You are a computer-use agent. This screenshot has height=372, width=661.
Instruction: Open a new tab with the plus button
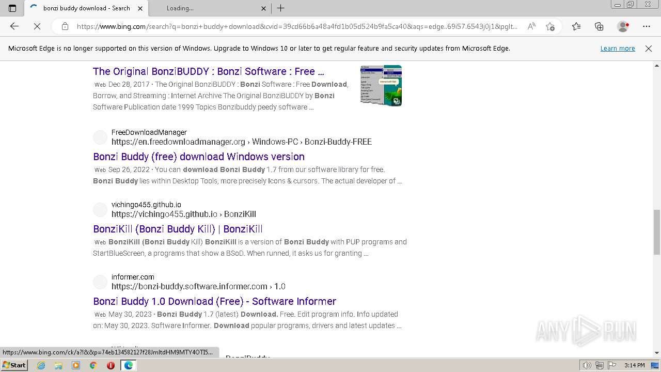(280, 8)
